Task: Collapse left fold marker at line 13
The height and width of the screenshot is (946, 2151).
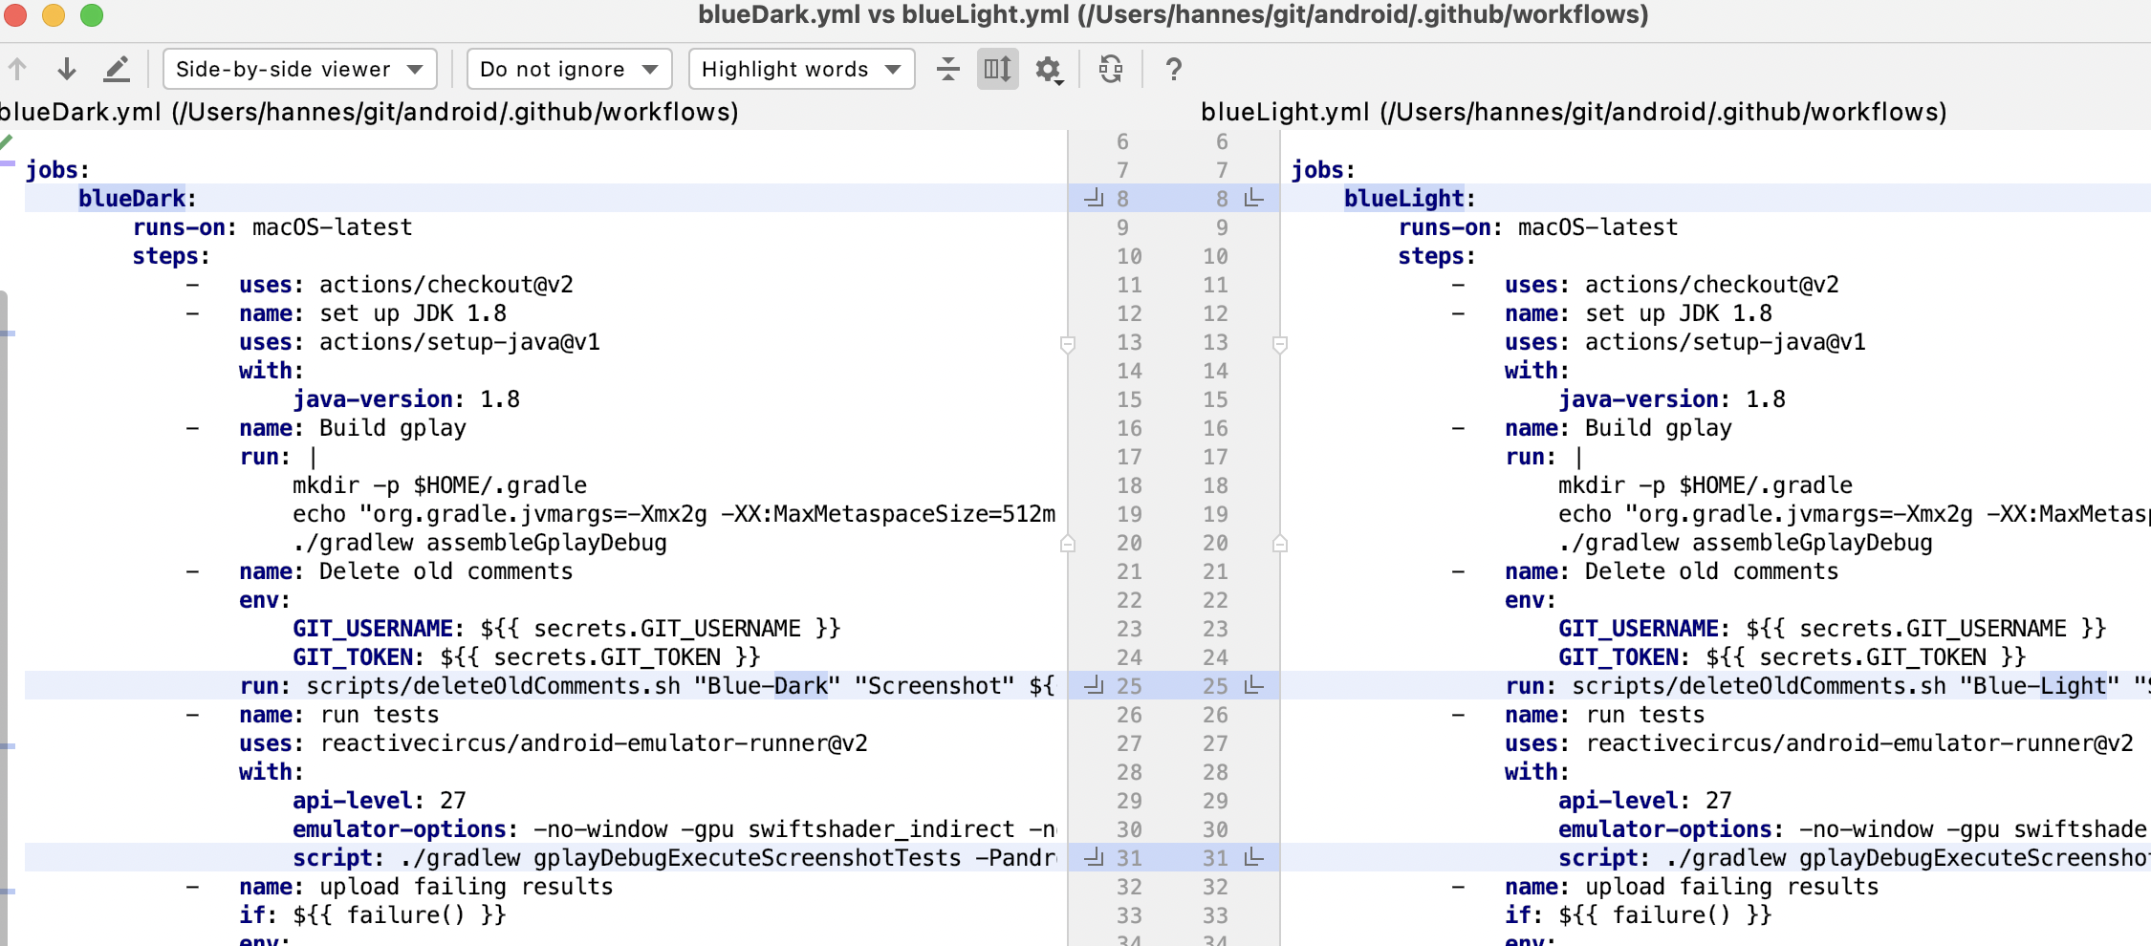Action: (1068, 344)
